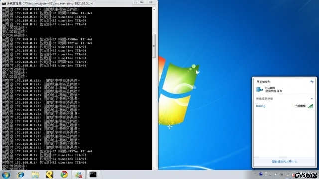Click the Action Center flag tray icon
This screenshot has height=179, width=319.
(276, 175)
